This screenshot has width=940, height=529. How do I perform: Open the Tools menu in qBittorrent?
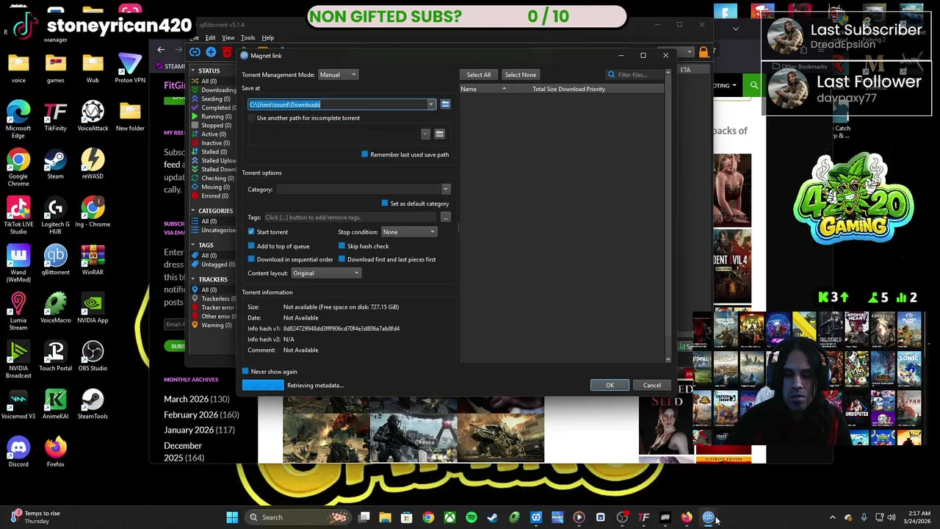pos(247,37)
